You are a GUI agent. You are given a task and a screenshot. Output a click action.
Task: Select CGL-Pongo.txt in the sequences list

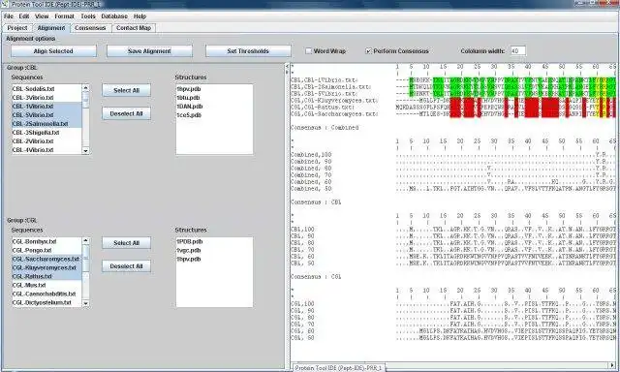point(46,250)
